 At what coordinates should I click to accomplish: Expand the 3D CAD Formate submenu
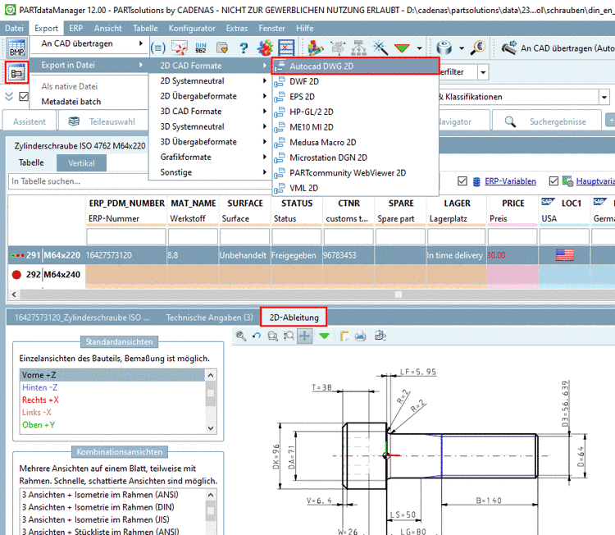click(x=210, y=112)
